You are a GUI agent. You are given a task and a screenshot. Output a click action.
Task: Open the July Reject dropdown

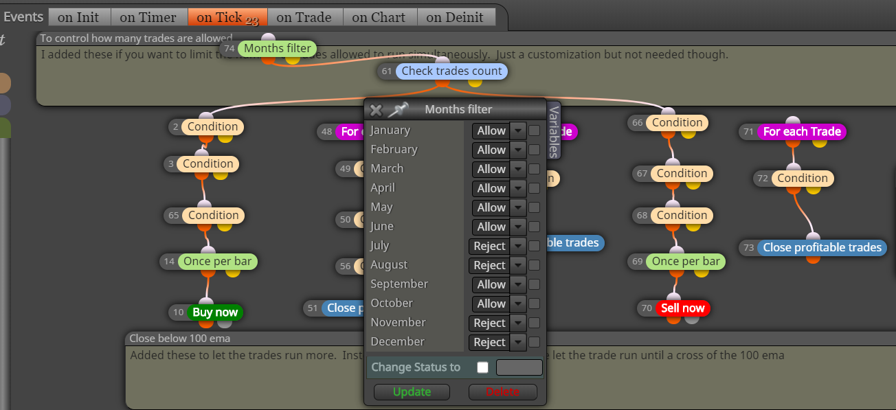(497, 246)
